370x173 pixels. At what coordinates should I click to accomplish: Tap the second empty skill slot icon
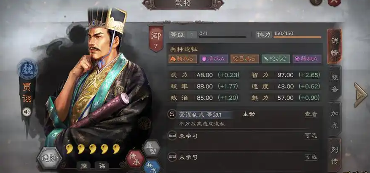tap(172, 157)
